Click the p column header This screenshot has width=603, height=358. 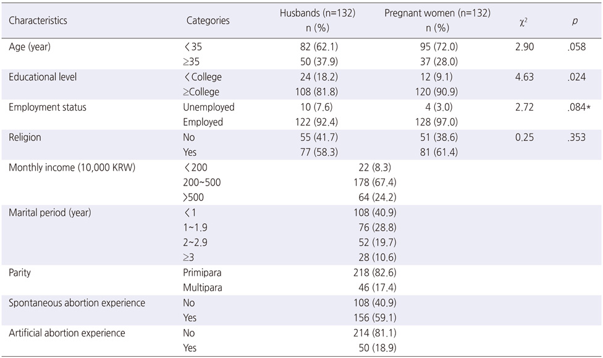coord(575,21)
